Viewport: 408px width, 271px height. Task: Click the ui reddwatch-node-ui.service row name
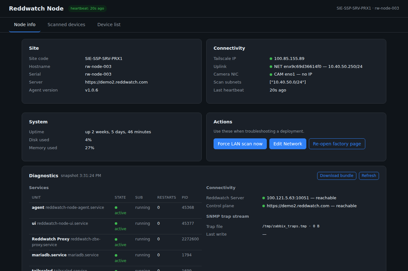point(60,223)
